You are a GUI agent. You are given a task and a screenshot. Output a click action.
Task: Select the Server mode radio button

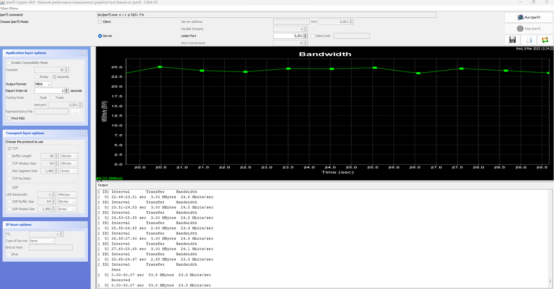click(100, 36)
